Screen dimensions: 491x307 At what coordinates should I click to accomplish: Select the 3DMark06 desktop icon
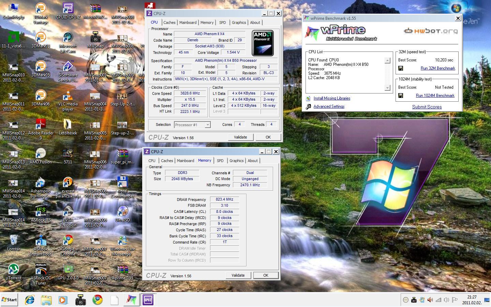tap(41, 98)
